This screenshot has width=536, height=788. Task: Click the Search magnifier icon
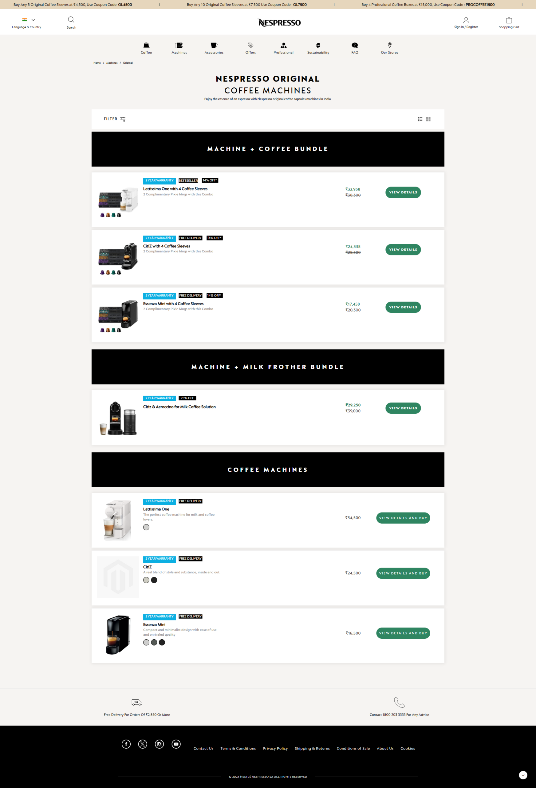click(71, 20)
